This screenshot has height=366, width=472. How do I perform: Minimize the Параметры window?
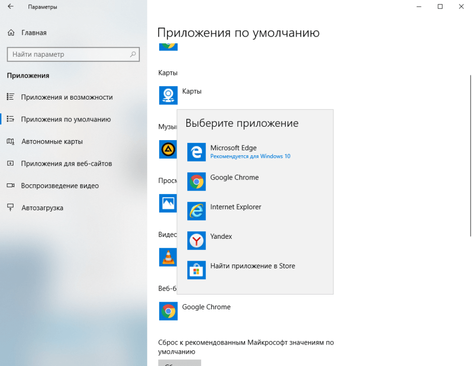[x=419, y=7]
